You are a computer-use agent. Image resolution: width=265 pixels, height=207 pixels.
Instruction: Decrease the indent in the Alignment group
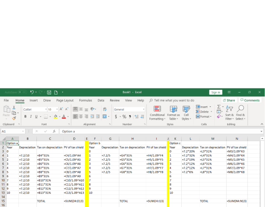pyautogui.click(x=92, y=117)
